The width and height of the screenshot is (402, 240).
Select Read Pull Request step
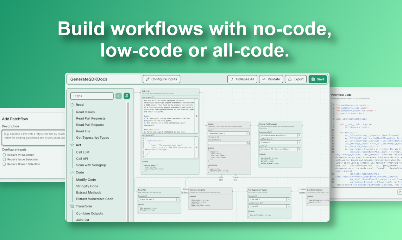pyautogui.click(x=90, y=125)
